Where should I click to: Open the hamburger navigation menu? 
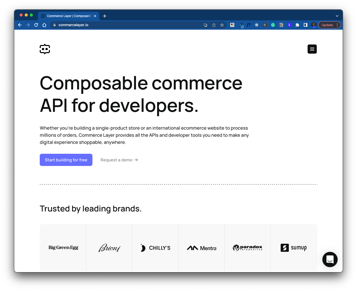(x=312, y=49)
